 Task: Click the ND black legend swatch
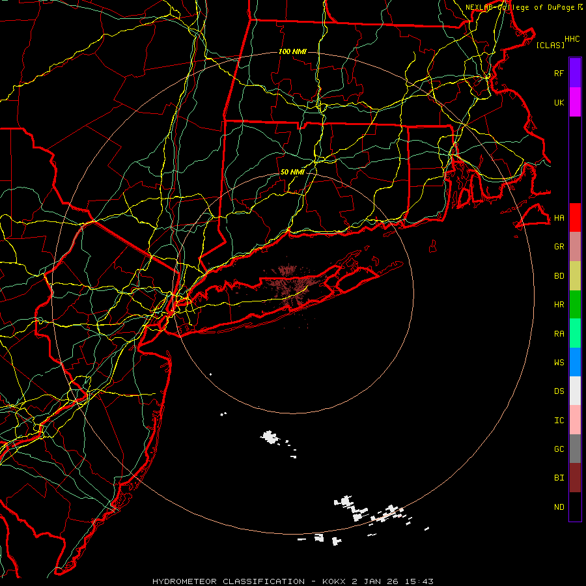pyautogui.click(x=575, y=507)
